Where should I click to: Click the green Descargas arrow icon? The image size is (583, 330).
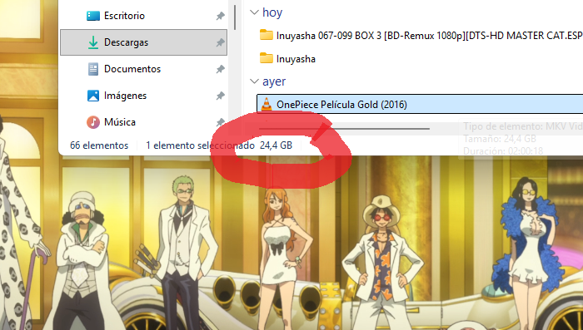pyautogui.click(x=93, y=42)
